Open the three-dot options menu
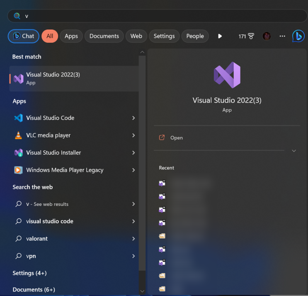The image size is (308, 296). click(x=282, y=36)
